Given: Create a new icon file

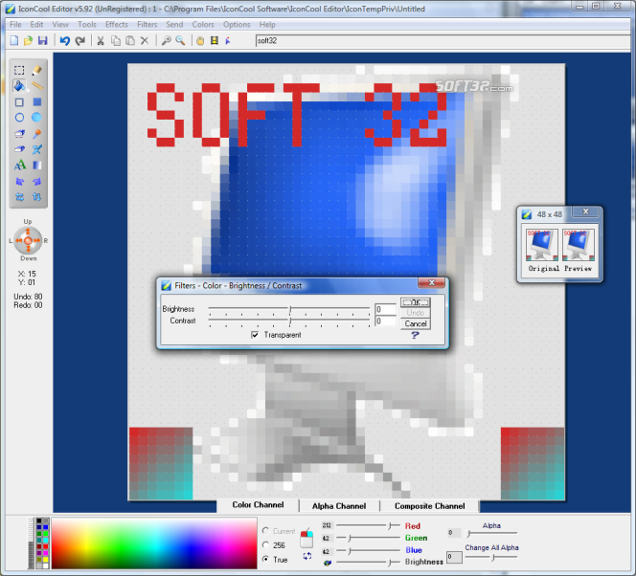Looking at the screenshot, I should pos(14,40).
